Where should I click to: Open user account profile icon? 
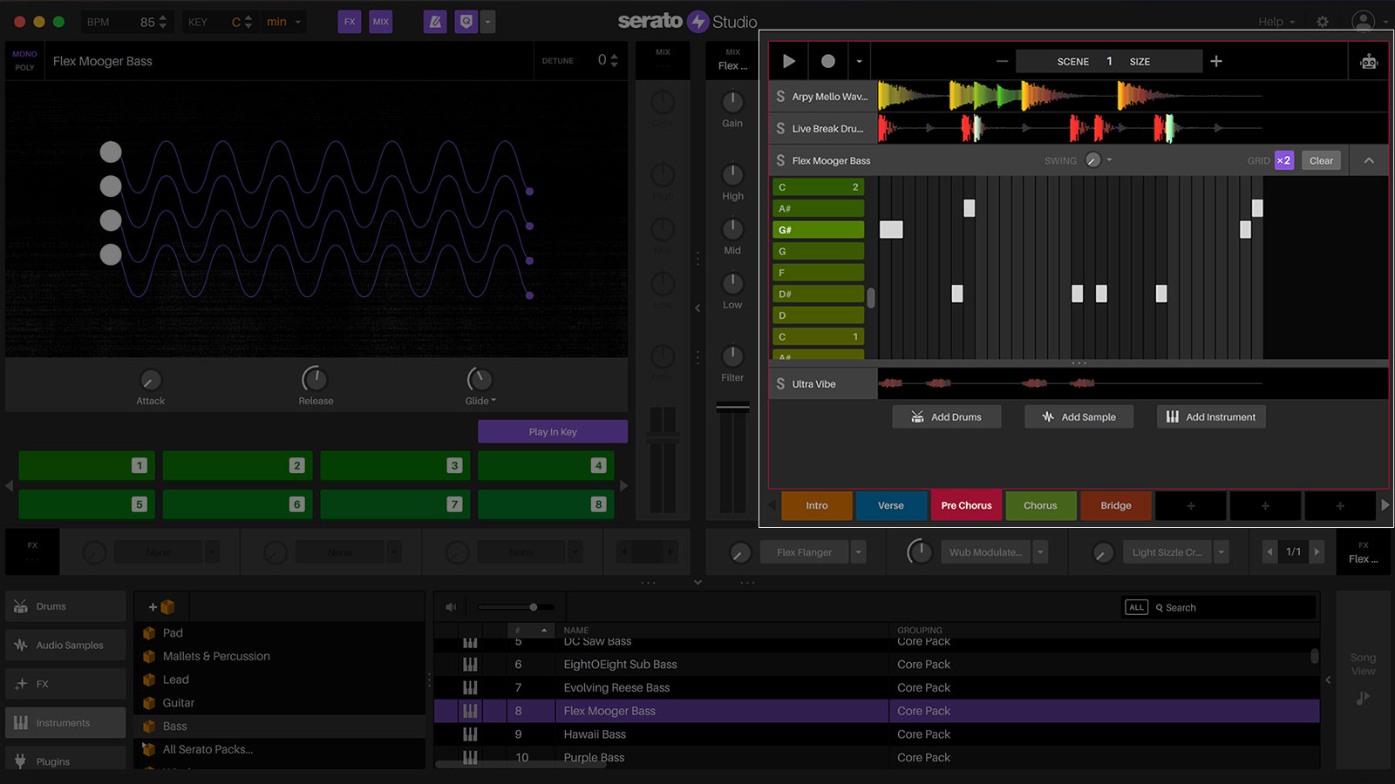click(1363, 22)
